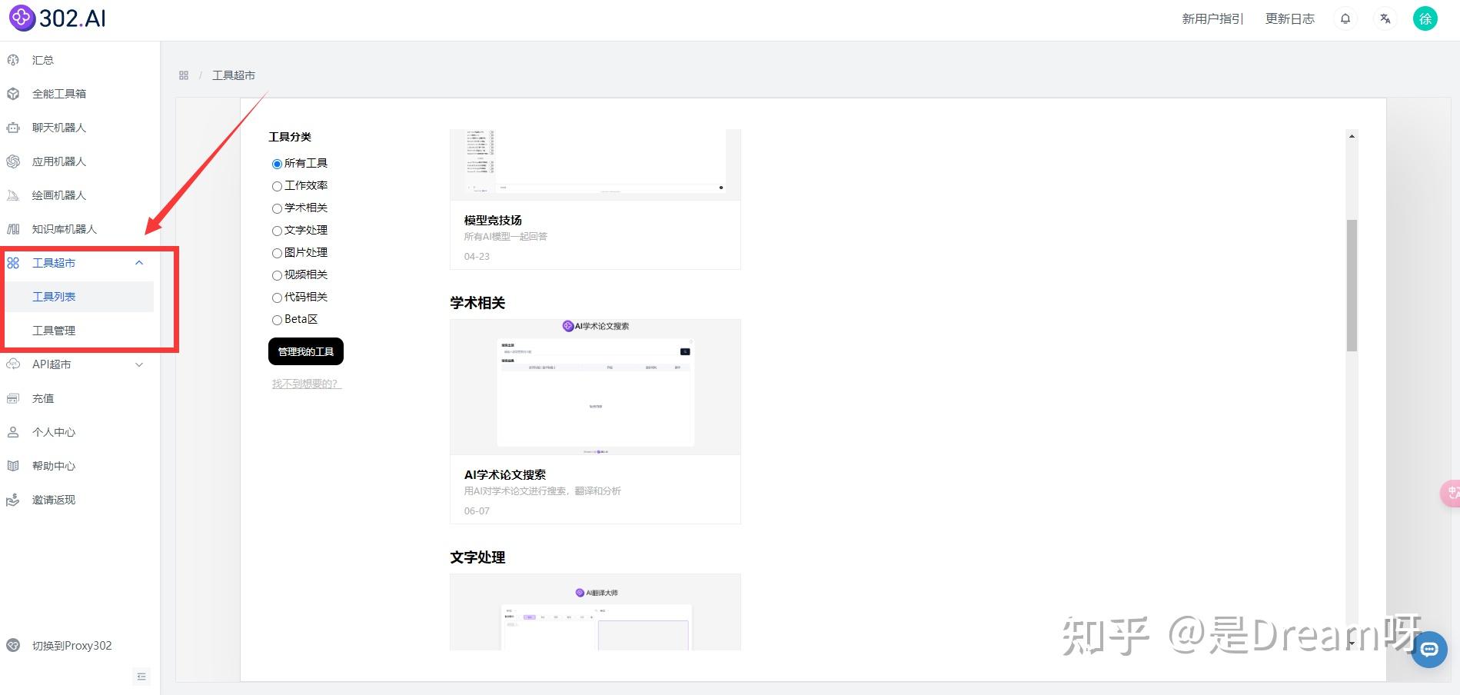Screen dimensions: 1460x695
Task: Click the scrollbar up arrow
Action: point(1352,136)
